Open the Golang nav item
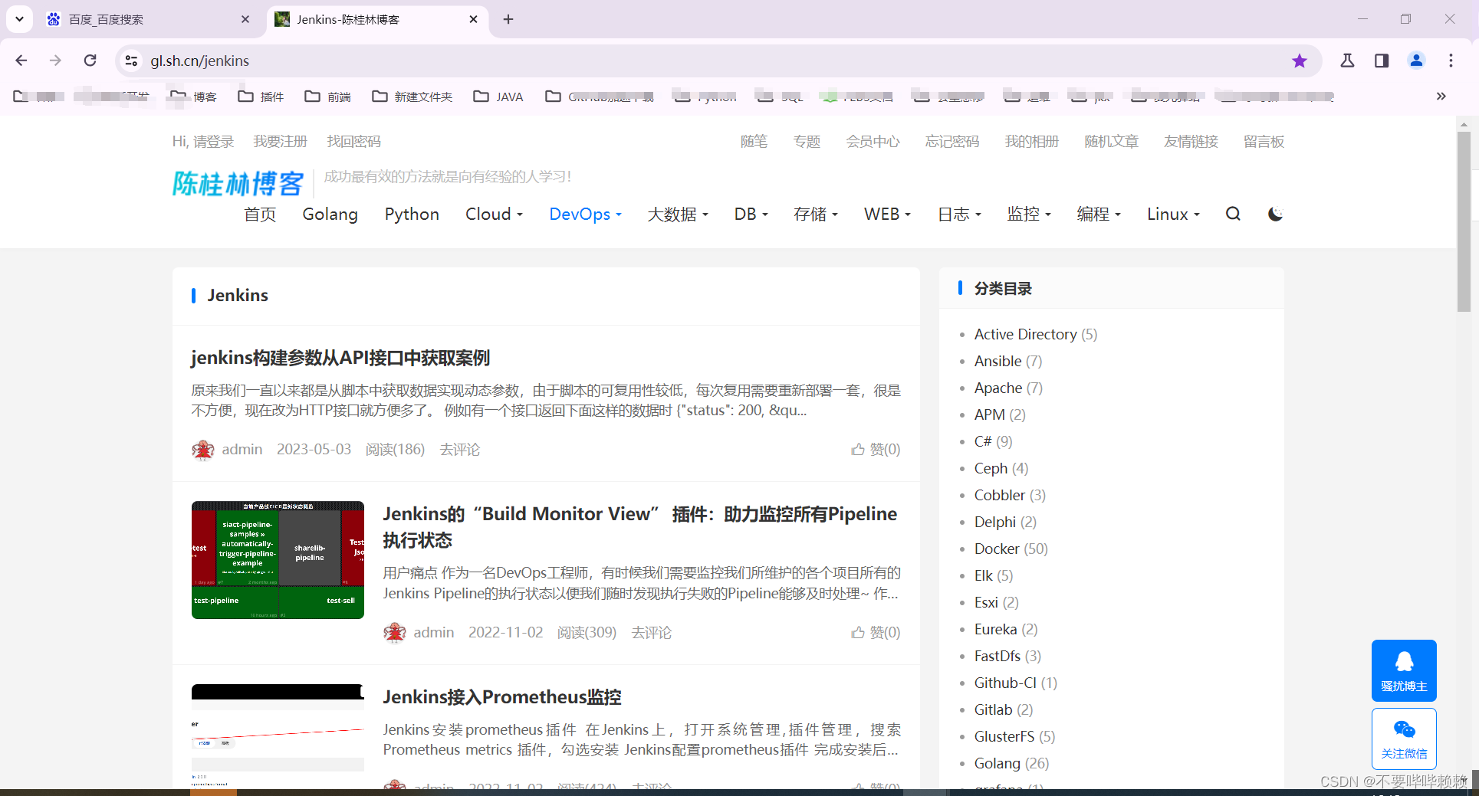1479x796 pixels. pos(330,215)
